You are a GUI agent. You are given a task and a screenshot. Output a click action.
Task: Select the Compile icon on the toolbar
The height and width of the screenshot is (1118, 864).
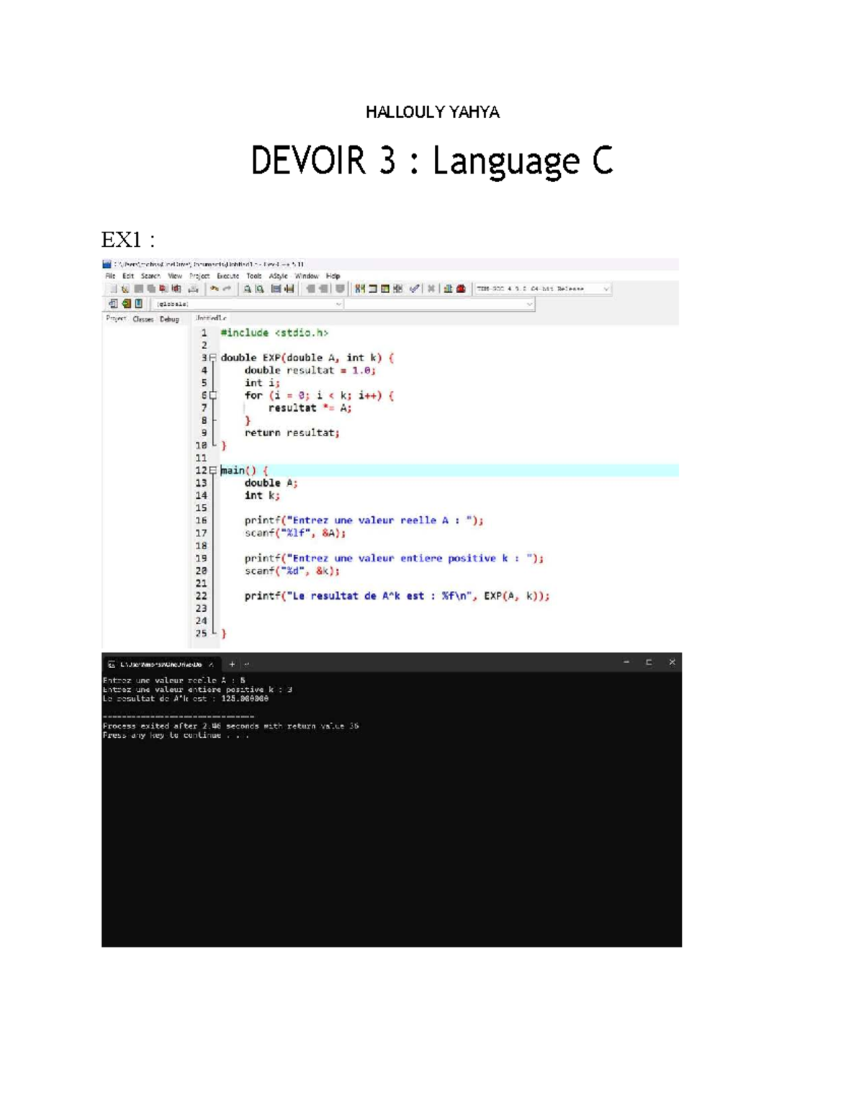click(358, 289)
